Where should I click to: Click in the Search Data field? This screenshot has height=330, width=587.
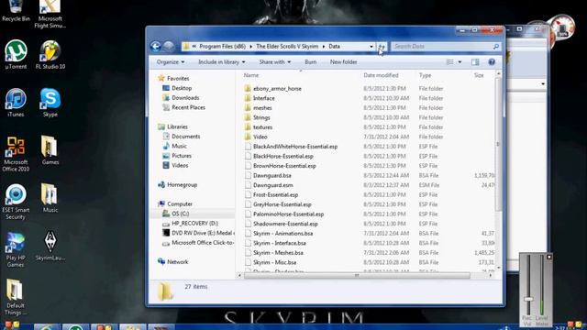pyautogui.click(x=442, y=47)
